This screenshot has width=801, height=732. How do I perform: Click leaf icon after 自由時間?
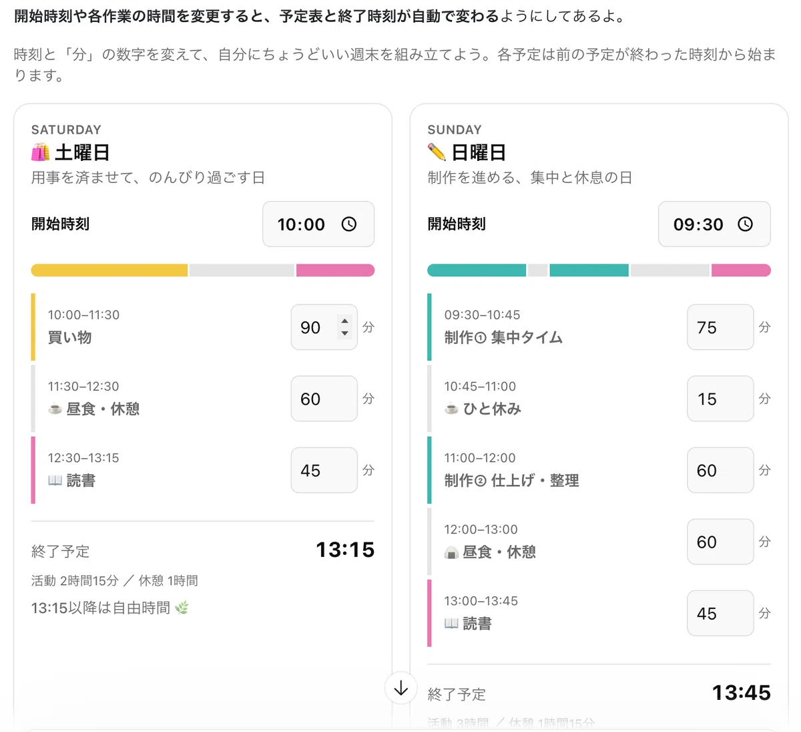[x=182, y=608]
